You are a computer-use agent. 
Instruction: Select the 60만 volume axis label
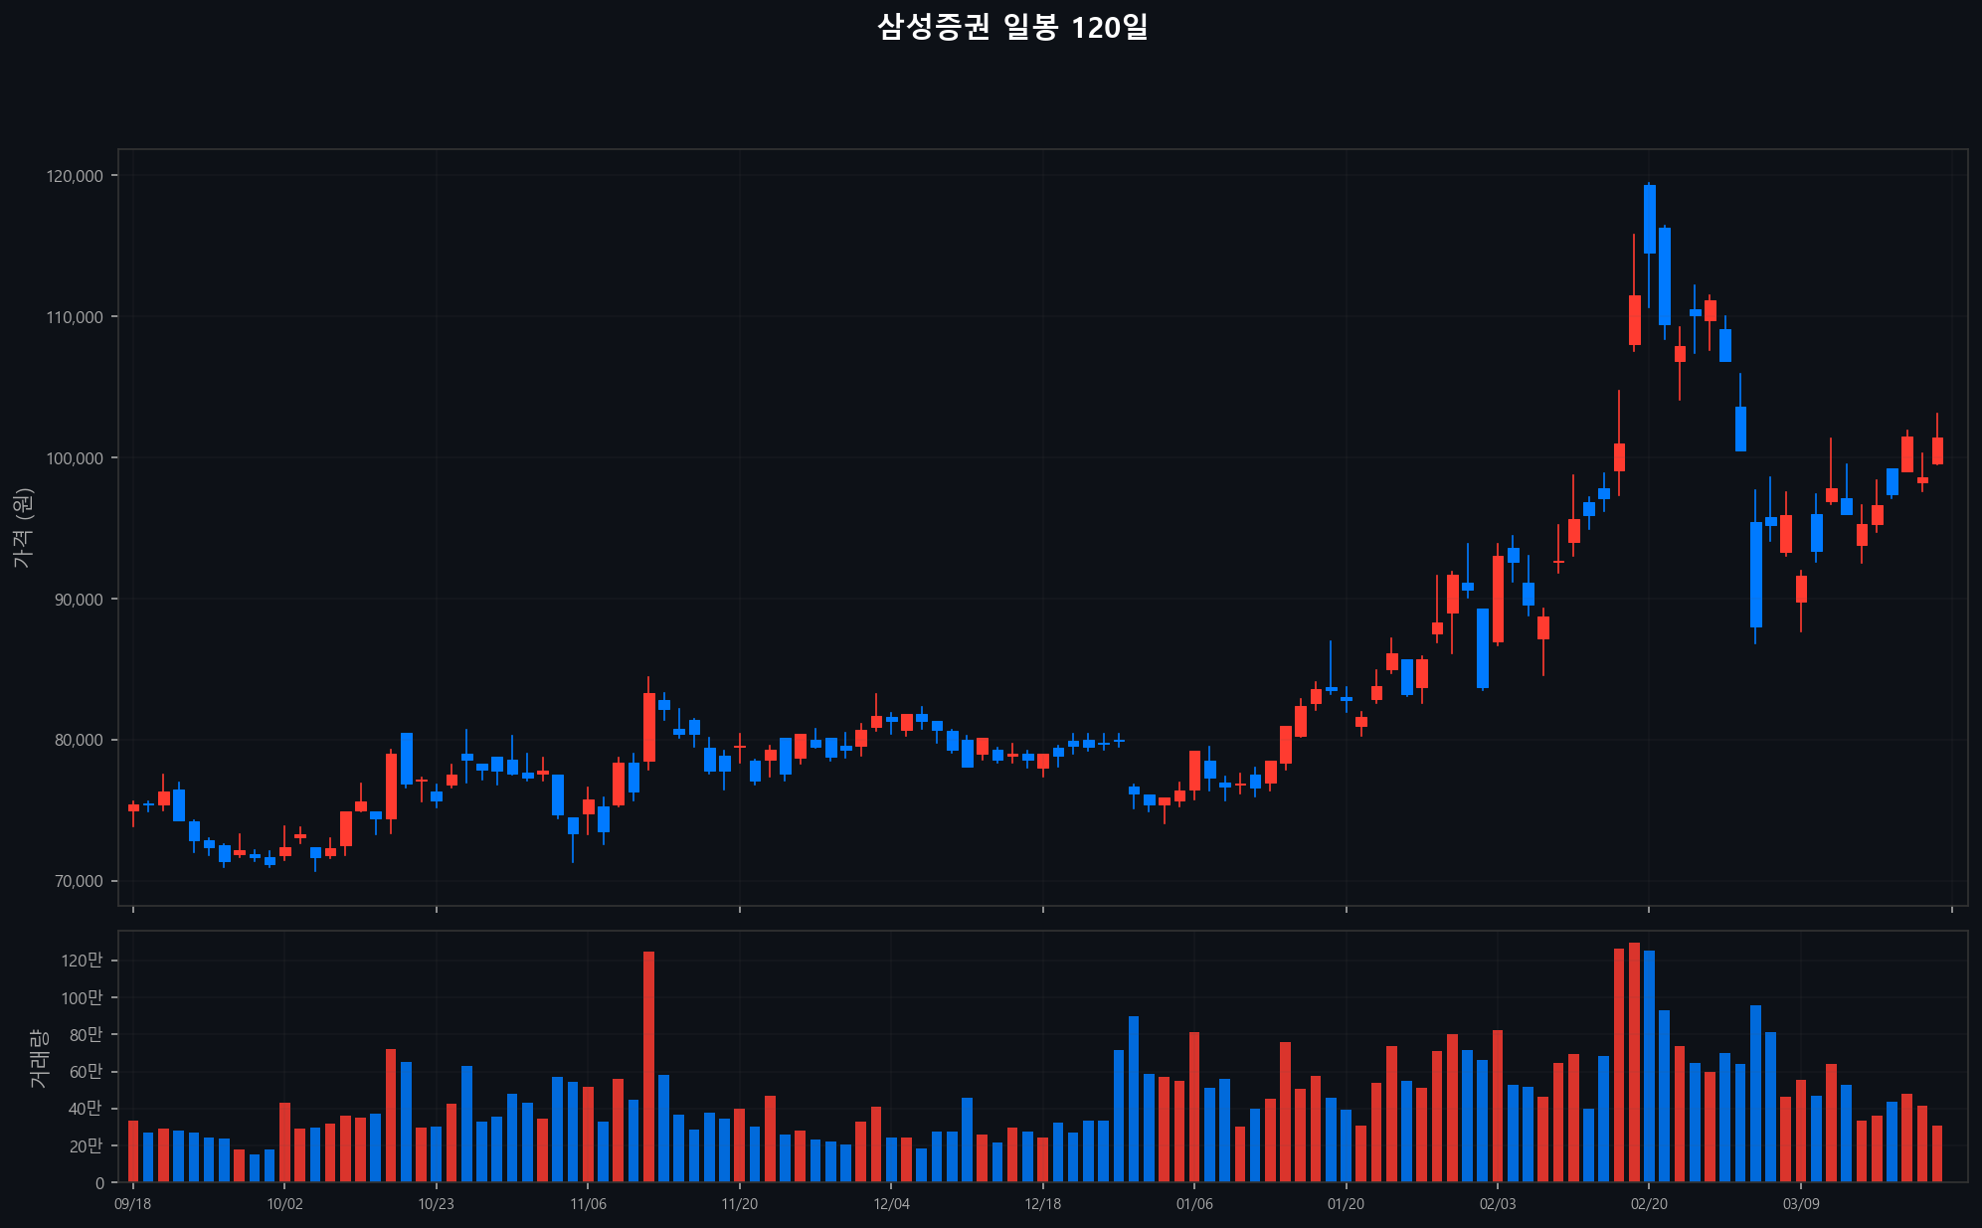click(86, 1072)
